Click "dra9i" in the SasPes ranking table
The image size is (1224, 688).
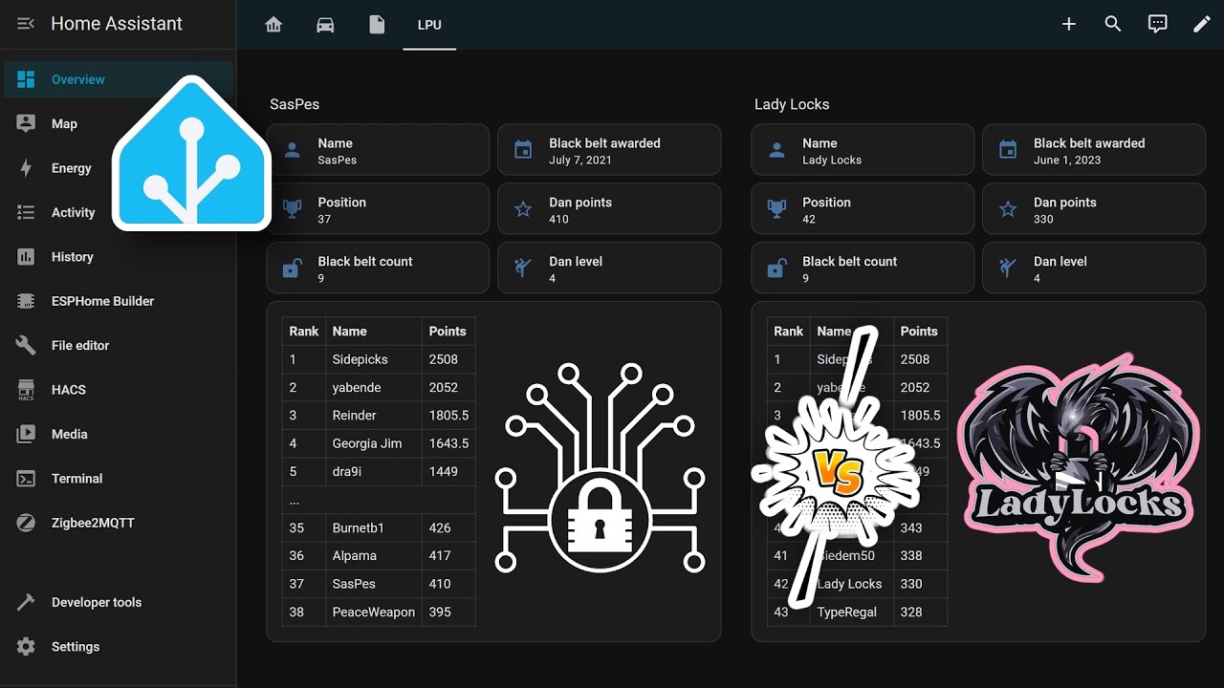[x=347, y=471]
